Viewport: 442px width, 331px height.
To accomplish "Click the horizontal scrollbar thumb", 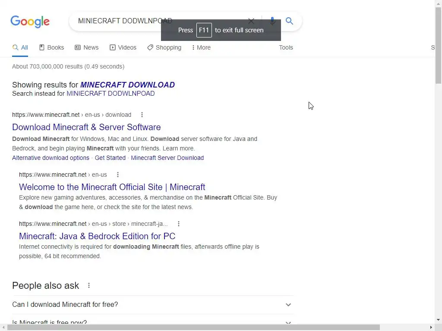I will pos(193,328).
